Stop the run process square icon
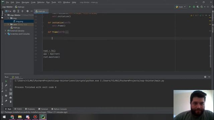The height and width of the screenshot is (120, 214). click(x=6, y=90)
